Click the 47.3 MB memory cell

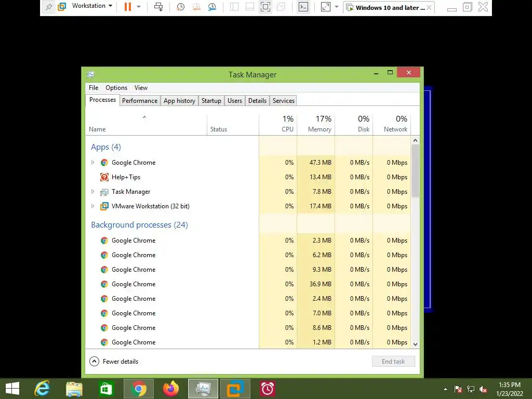(x=316, y=163)
